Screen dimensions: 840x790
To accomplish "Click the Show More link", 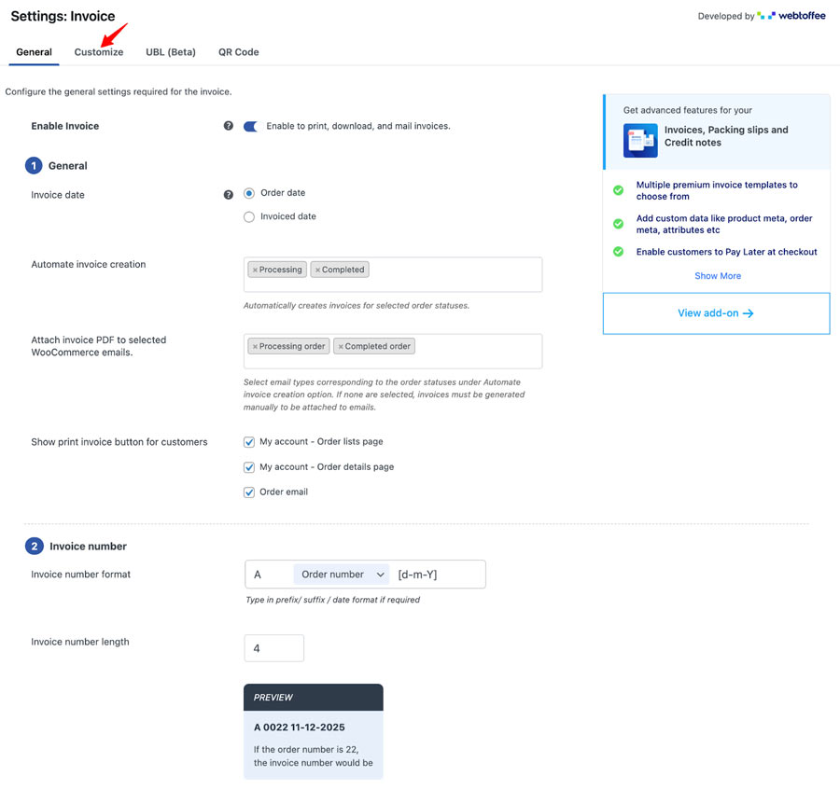I will 718,276.
